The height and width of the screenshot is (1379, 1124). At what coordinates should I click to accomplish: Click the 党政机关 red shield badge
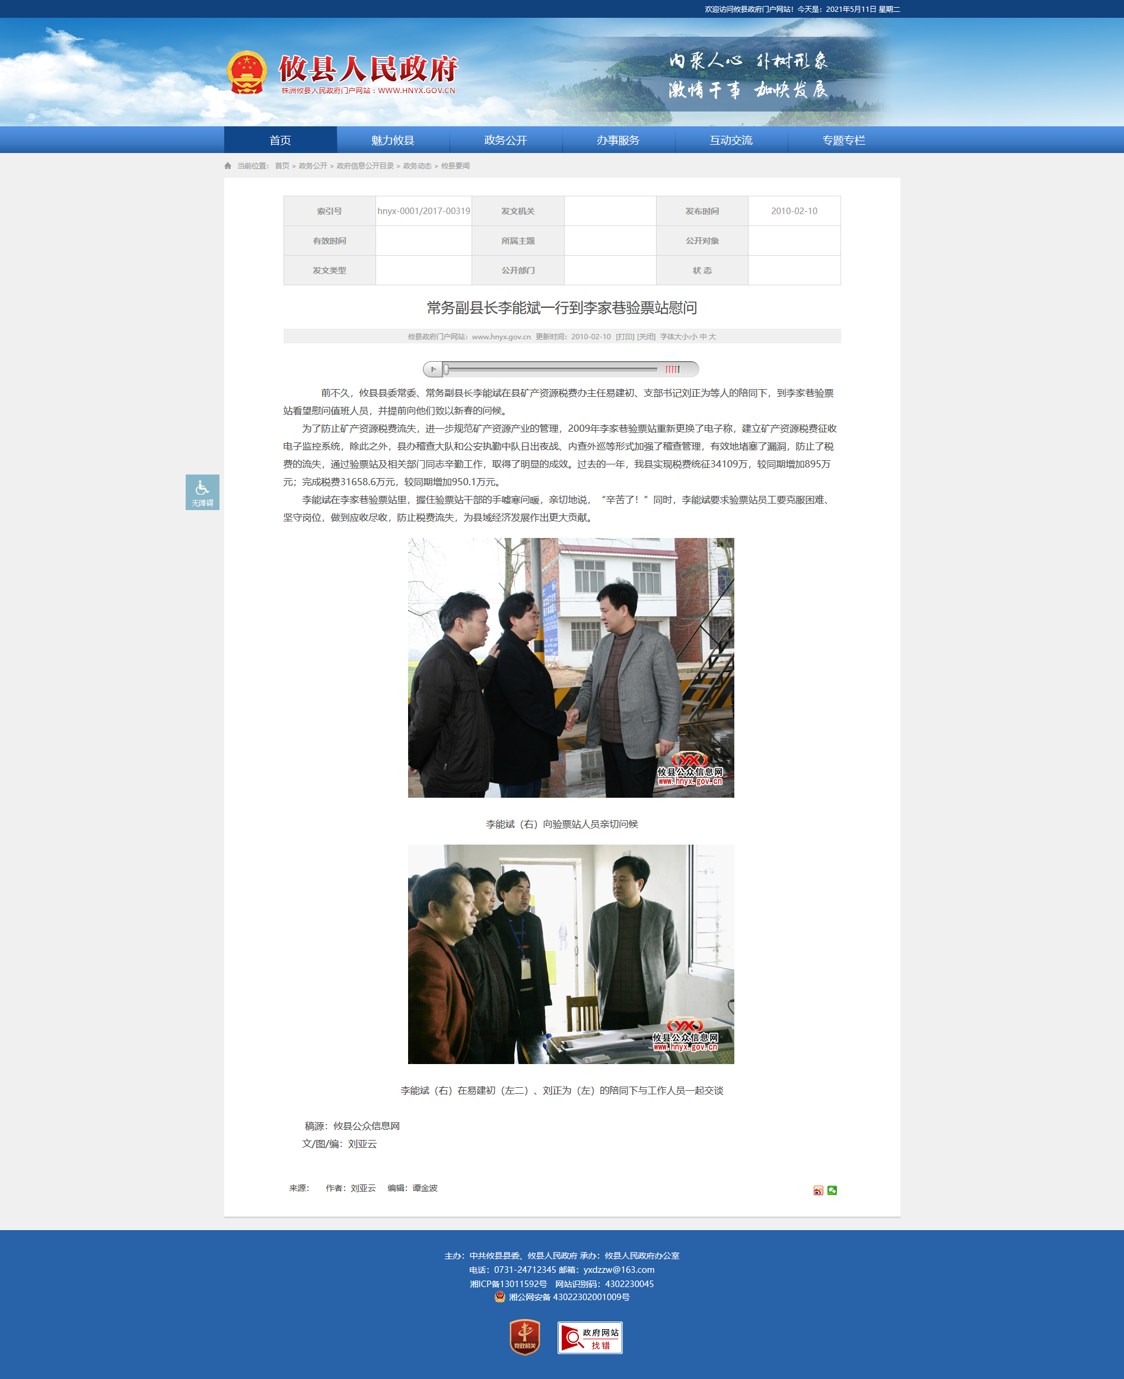click(524, 1337)
